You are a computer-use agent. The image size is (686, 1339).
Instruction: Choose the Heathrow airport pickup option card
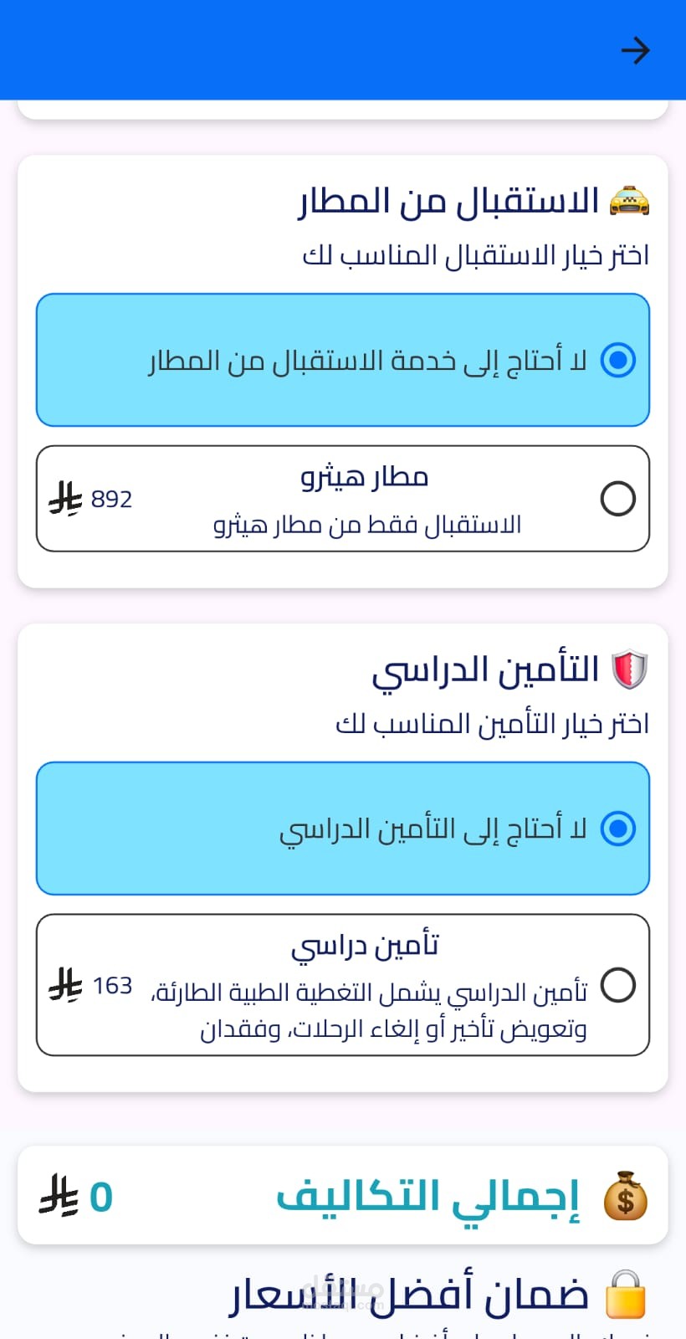343,499
